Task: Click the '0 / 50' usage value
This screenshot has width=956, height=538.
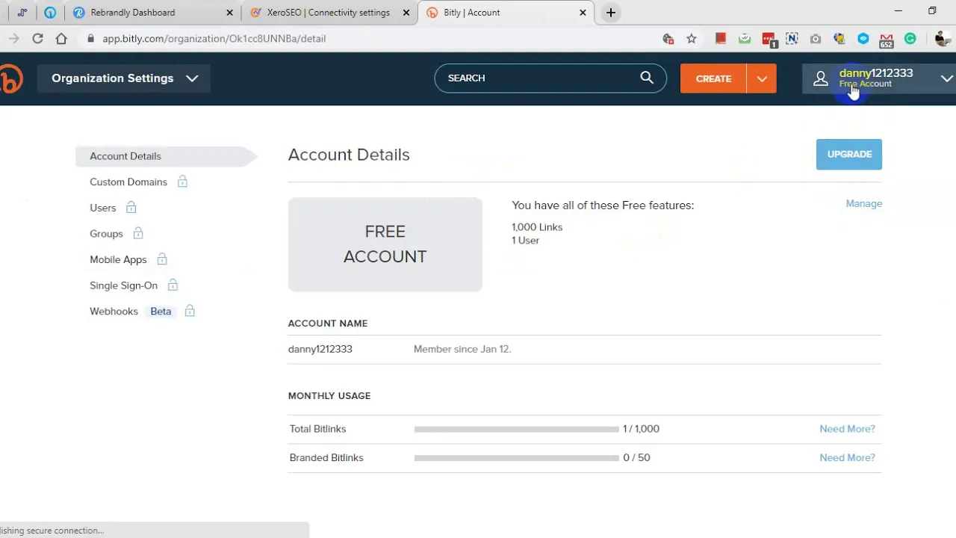Action: [x=636, y=457]
